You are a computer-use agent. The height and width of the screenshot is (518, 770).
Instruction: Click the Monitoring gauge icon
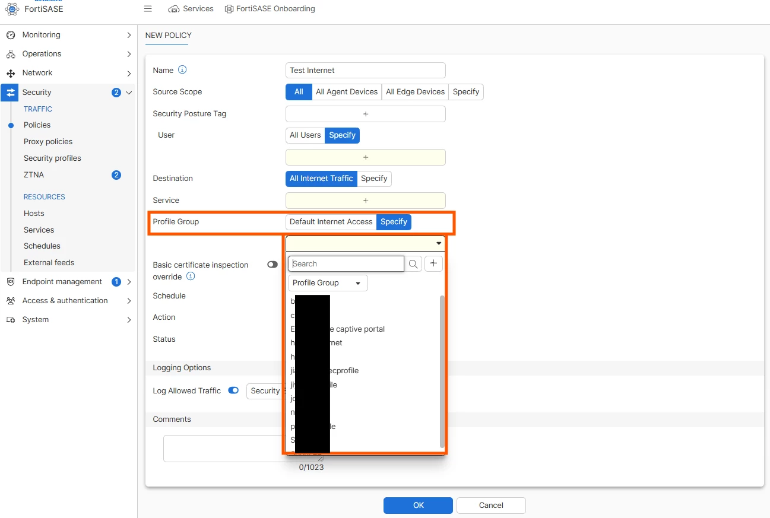tap(11, 35)
